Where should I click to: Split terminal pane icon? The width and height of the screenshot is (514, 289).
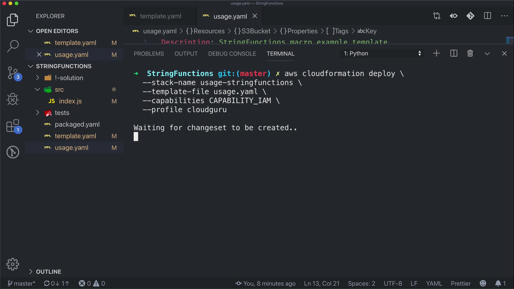[x=454, y=54]
